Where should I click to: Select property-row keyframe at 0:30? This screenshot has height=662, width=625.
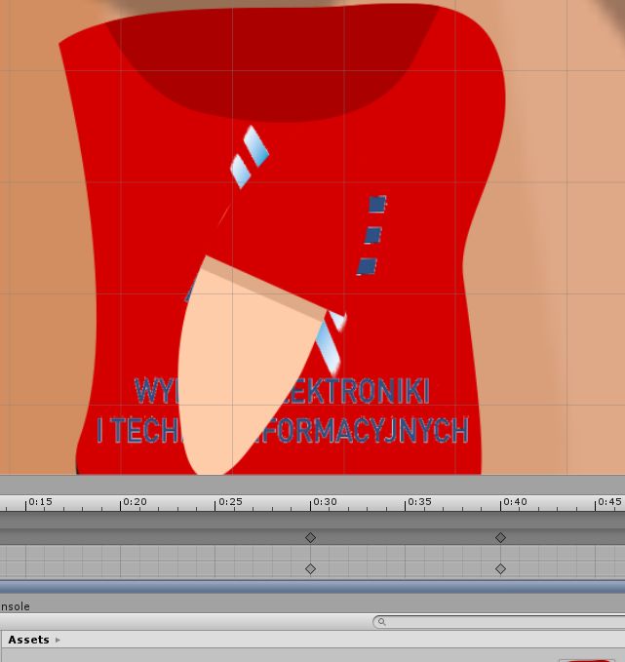tap(310, 568)
